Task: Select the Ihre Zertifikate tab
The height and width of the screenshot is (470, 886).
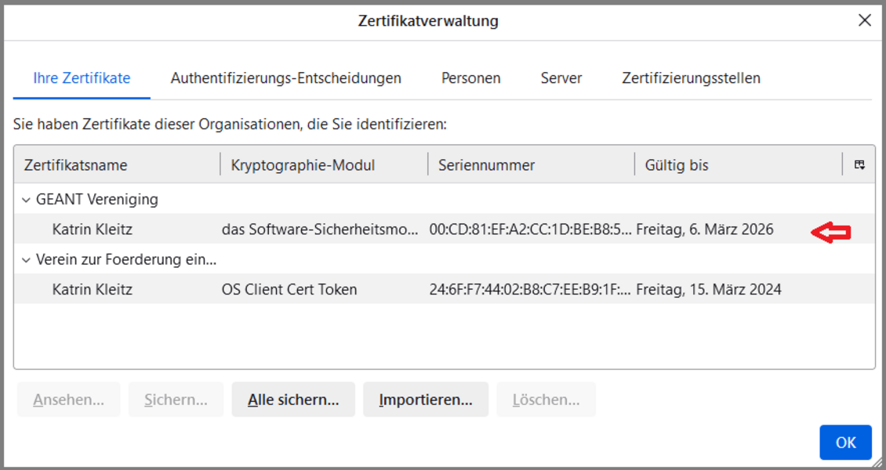Action: coord(82,78)
